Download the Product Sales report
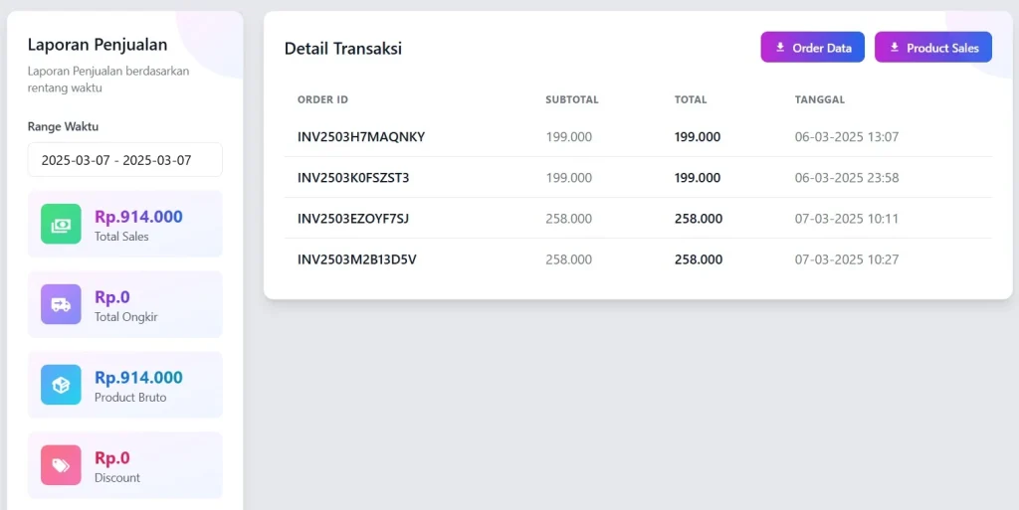This screenshot has width=1019, height=510. click(x=932, y=48)
